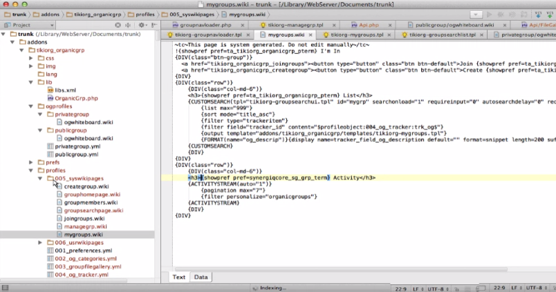556x292 pixels.
Task: Hide the Project tool window
Action: click(x=154, y=25)
